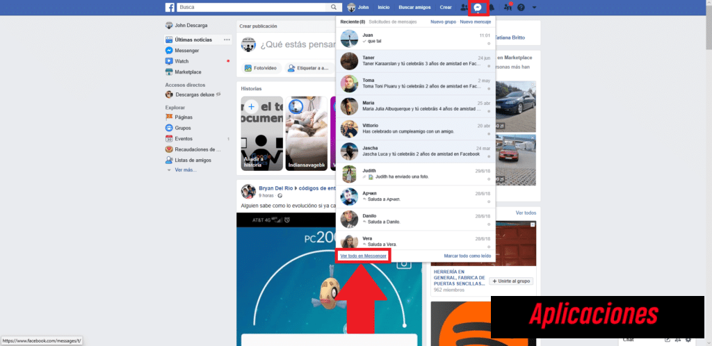Open Buscar amigos in top bar

coord(414,7)
